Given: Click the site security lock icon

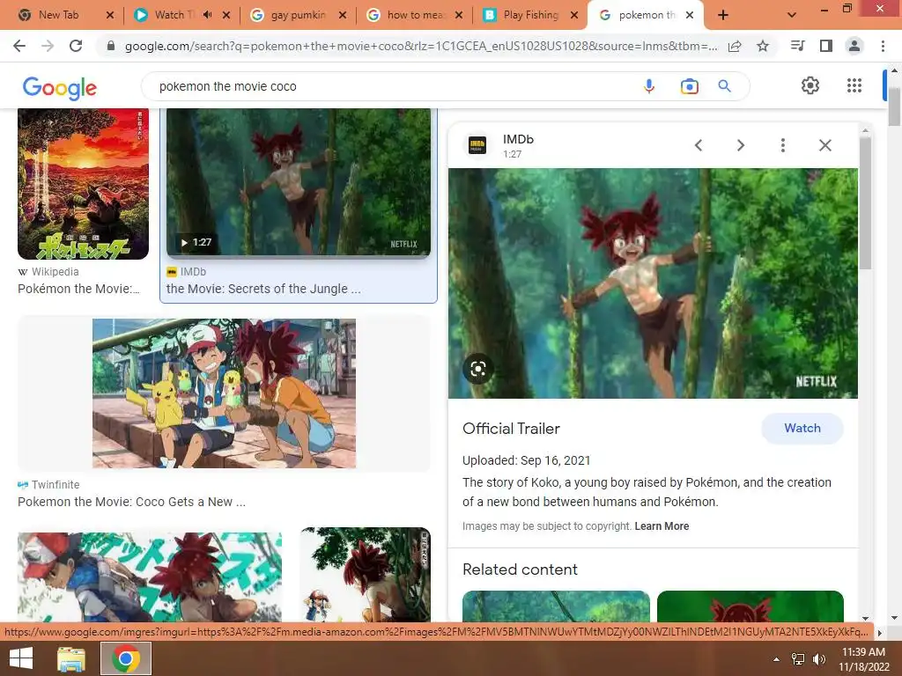Looking at the screenshot, I should 111,46.
